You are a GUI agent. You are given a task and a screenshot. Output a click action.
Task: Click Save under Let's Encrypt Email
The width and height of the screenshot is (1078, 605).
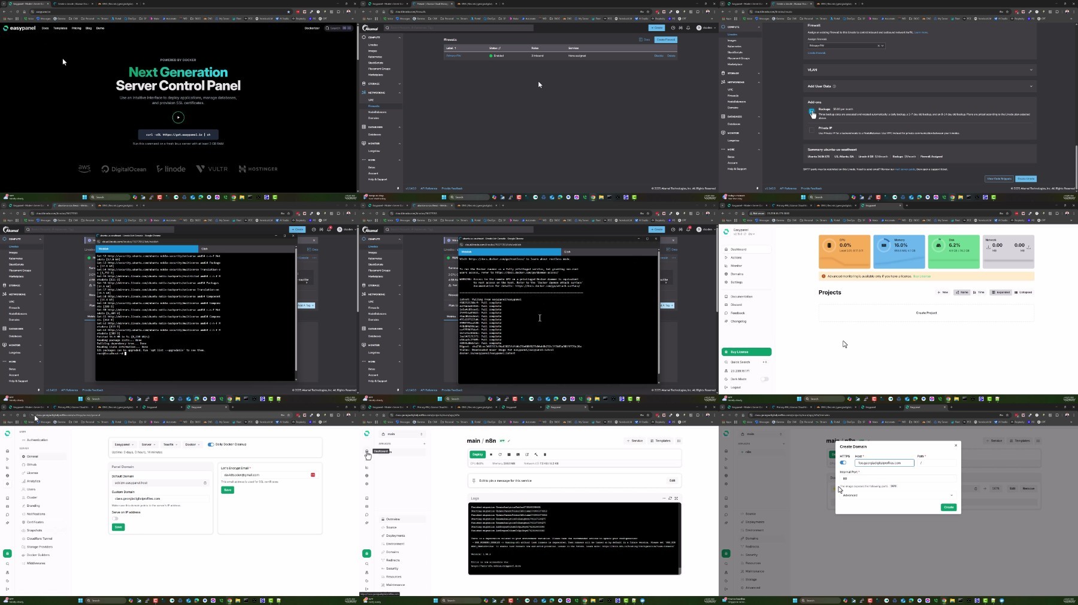point(228,490)
